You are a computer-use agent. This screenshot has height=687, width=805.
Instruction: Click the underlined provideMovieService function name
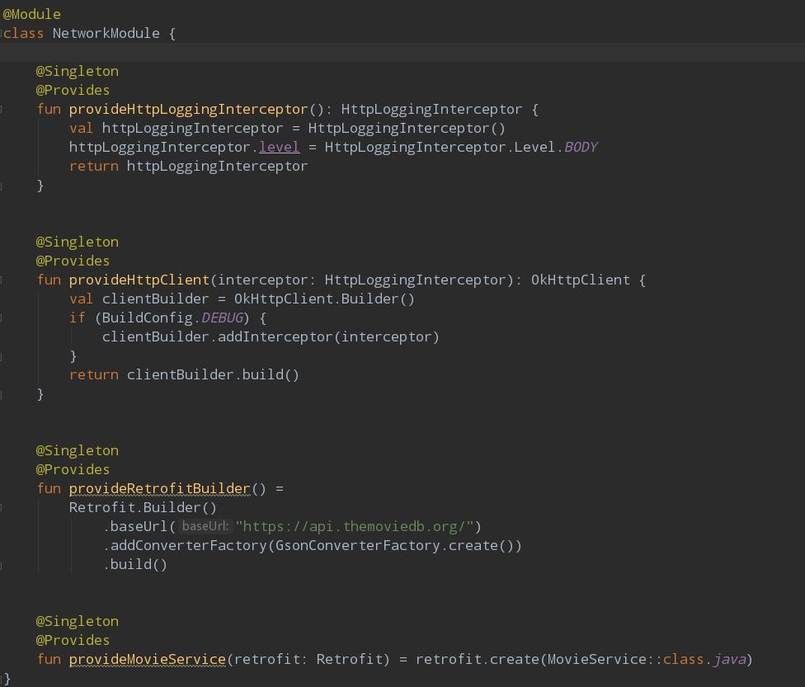[x=148, y=659]
